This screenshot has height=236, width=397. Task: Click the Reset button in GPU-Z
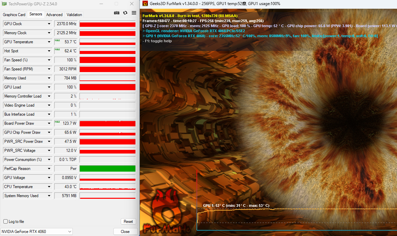point(128,222)
